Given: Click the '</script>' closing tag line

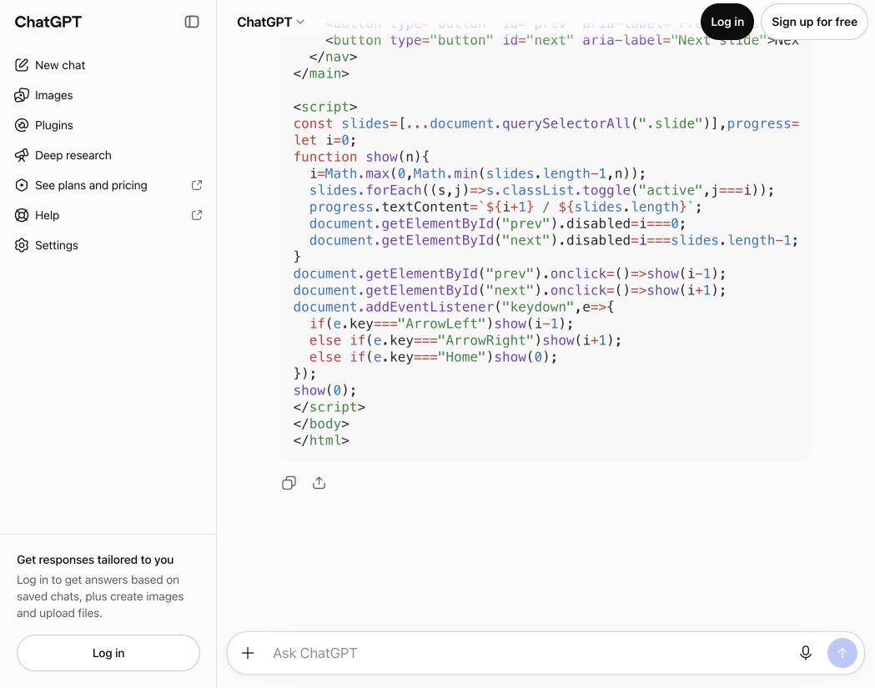Looking at the screenshot, I should [x=329, y=407].
